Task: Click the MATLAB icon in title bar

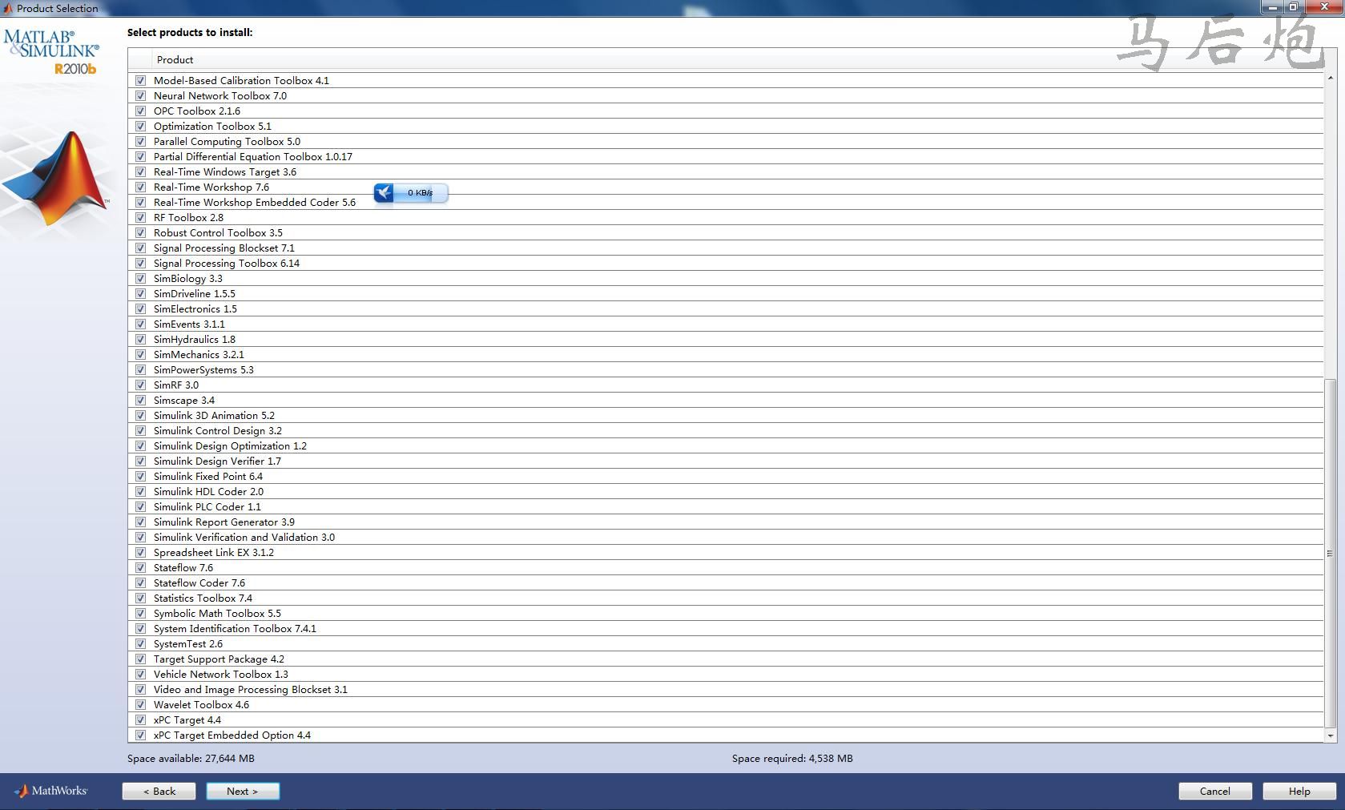Action: [x=7, y=8]
